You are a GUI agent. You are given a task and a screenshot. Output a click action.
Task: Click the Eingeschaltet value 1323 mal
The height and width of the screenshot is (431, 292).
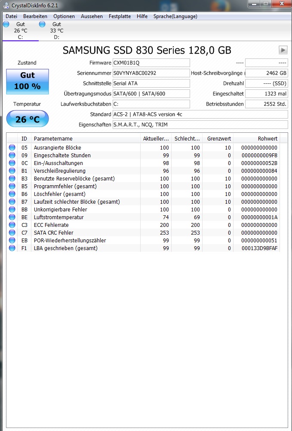(266, 94)
